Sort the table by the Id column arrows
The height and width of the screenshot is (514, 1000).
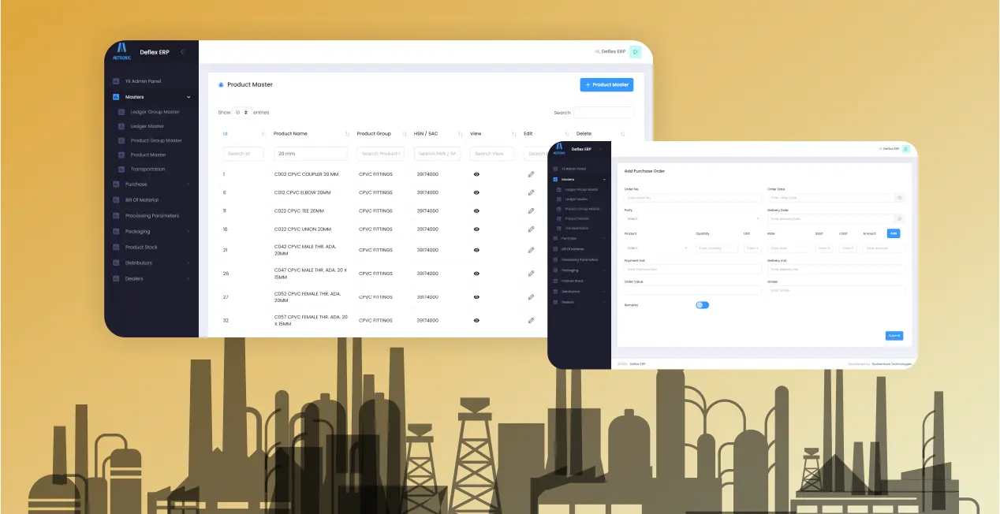pyautogui.click(x=263, y=134)
